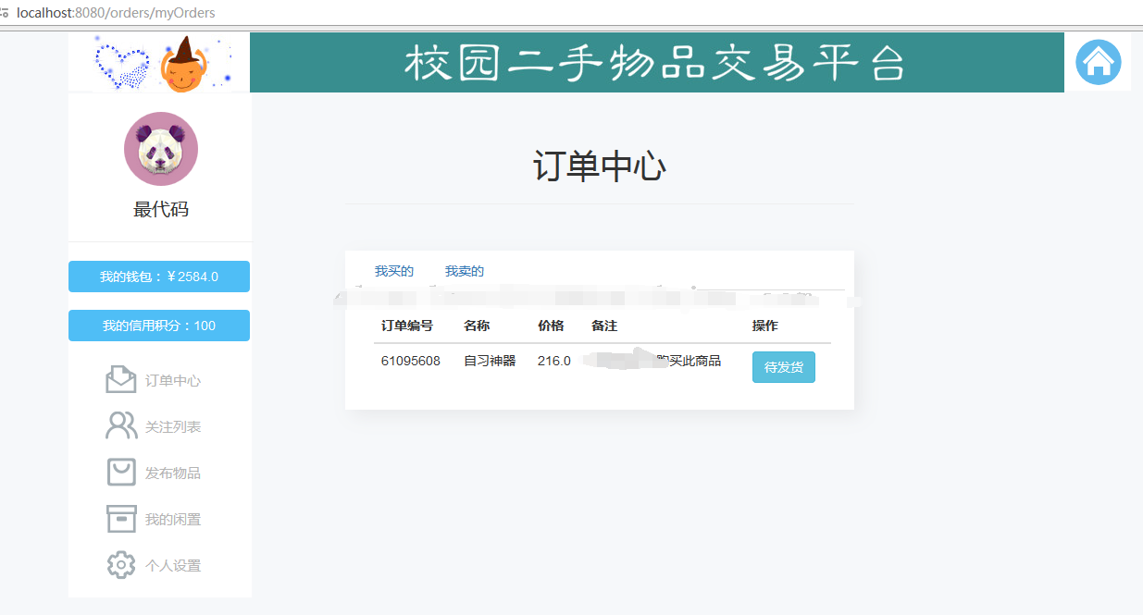Open 订单中心 sidebar link
The image size is (1143, 615).
(173, 381)
